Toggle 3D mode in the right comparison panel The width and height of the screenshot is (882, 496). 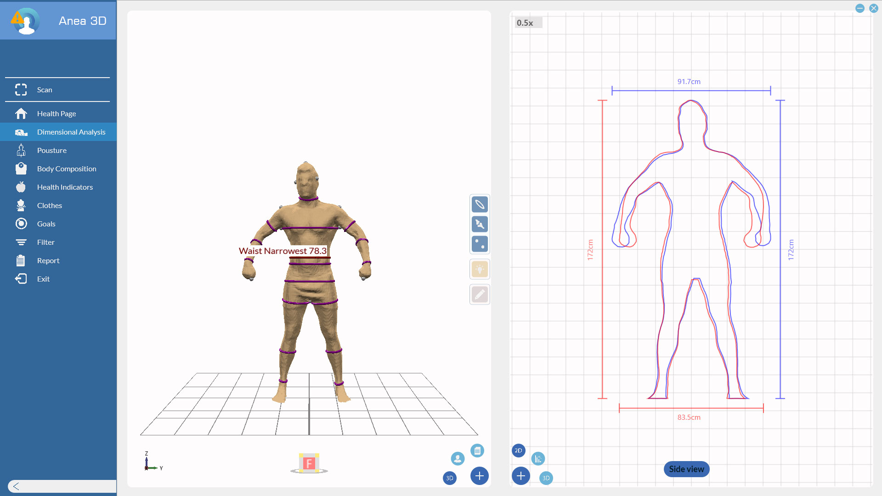coord(546,478)
